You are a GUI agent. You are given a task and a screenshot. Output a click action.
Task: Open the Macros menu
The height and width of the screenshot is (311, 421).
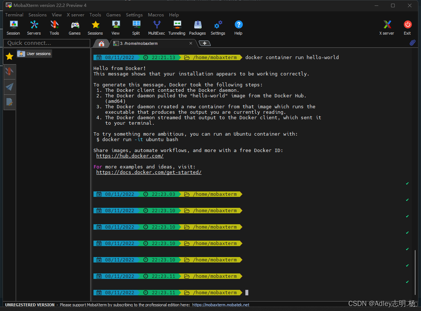156,15
